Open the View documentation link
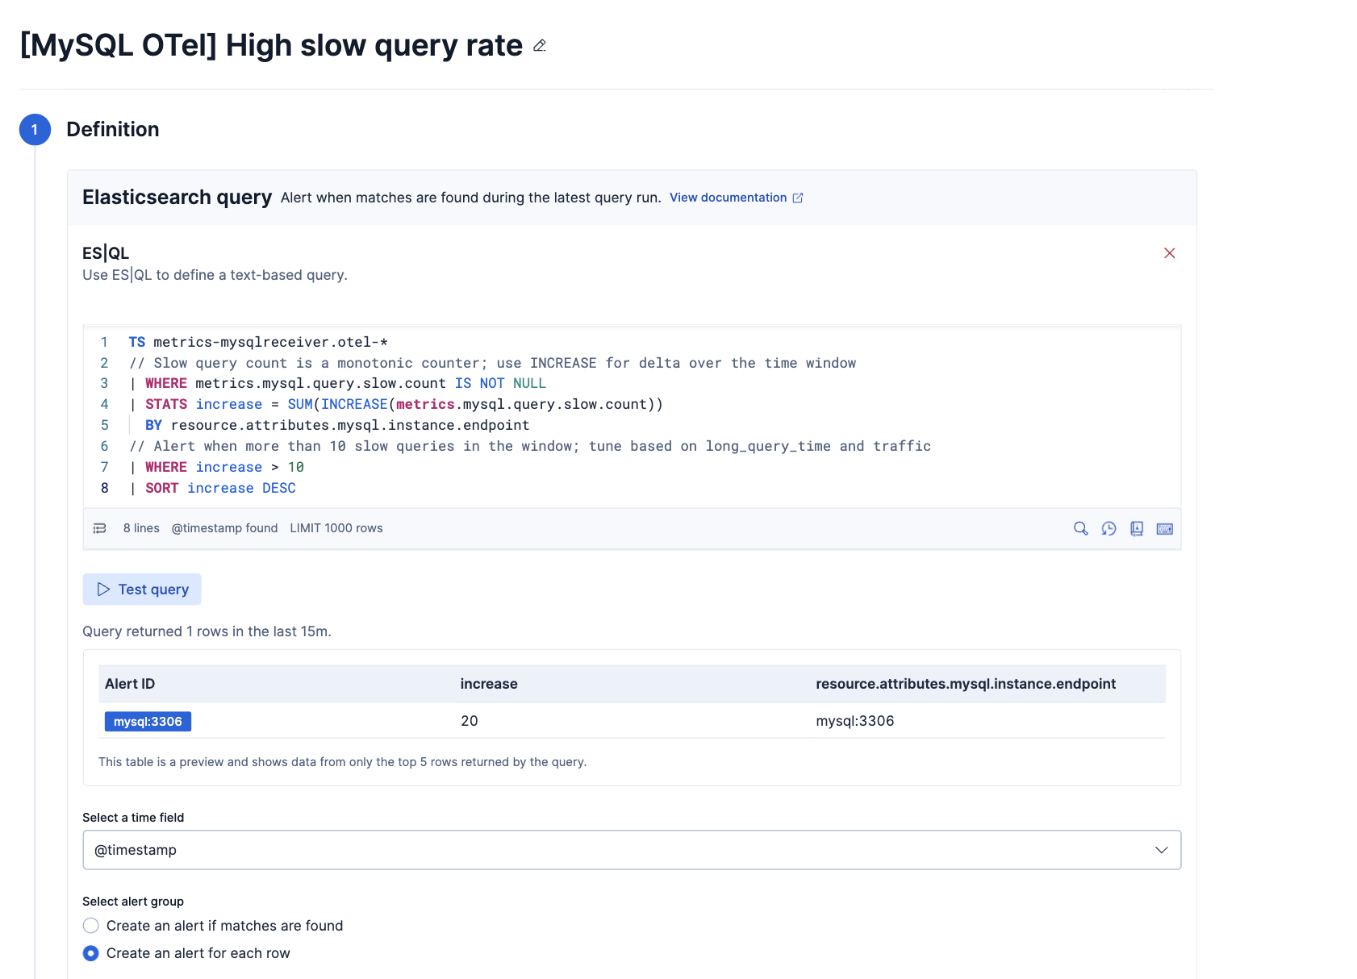This screenshot has width=1357, height=979. 728,198
